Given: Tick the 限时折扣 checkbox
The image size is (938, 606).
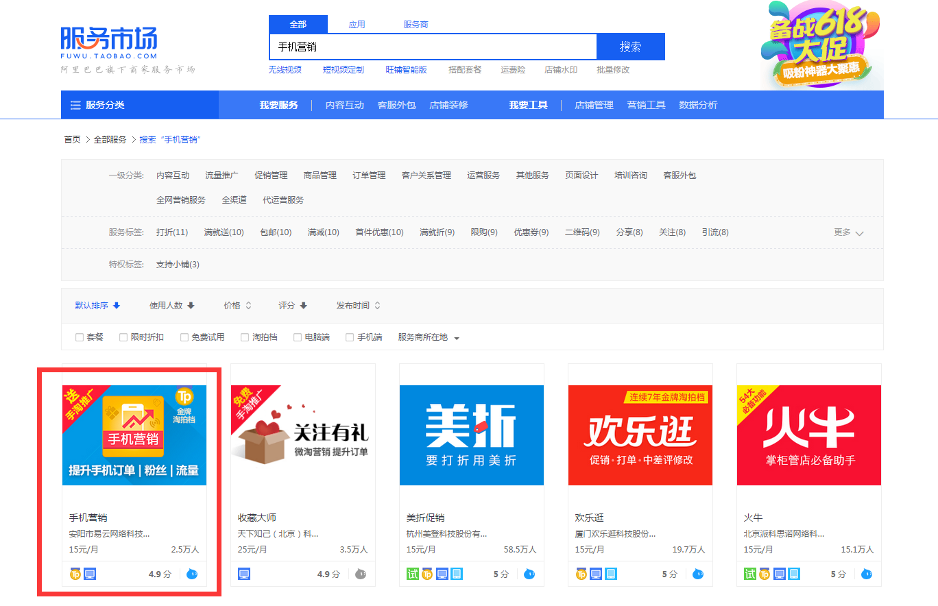Looking at the screenshot, I should pyautogui.click(x=123, y=337).
